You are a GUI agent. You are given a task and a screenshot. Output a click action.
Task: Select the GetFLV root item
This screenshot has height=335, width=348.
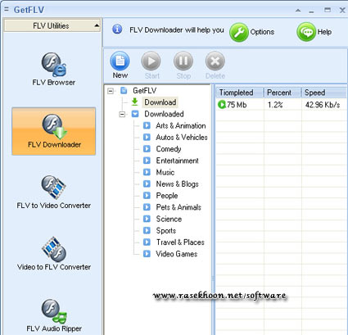point(145,91)
